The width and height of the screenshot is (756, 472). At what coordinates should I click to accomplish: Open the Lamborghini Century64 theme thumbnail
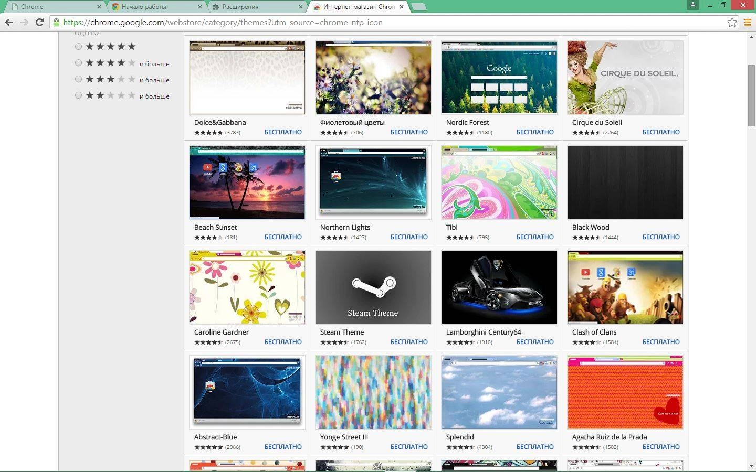click(x=499, y=287)
